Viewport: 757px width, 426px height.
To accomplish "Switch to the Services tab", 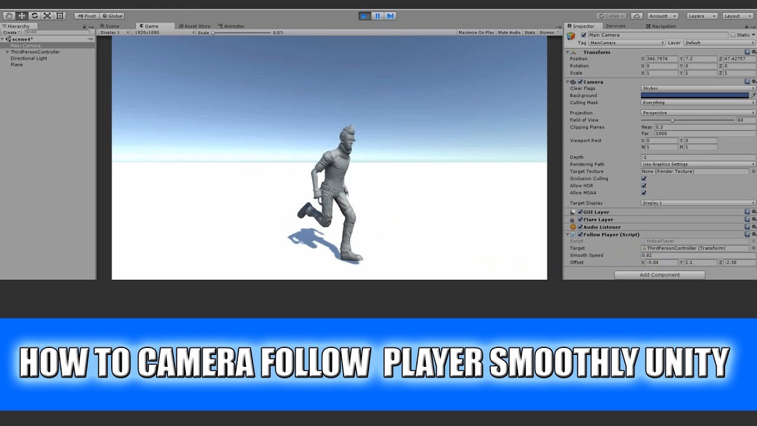I will 616,26.
